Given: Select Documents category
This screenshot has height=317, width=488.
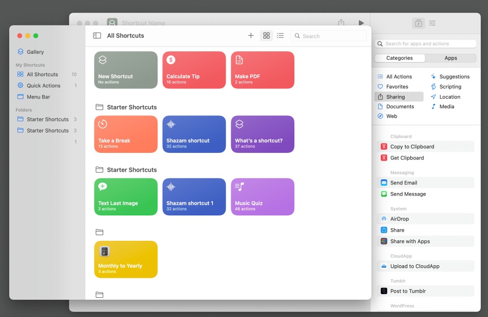Looking at the screenshot, I should coord(396,106).
